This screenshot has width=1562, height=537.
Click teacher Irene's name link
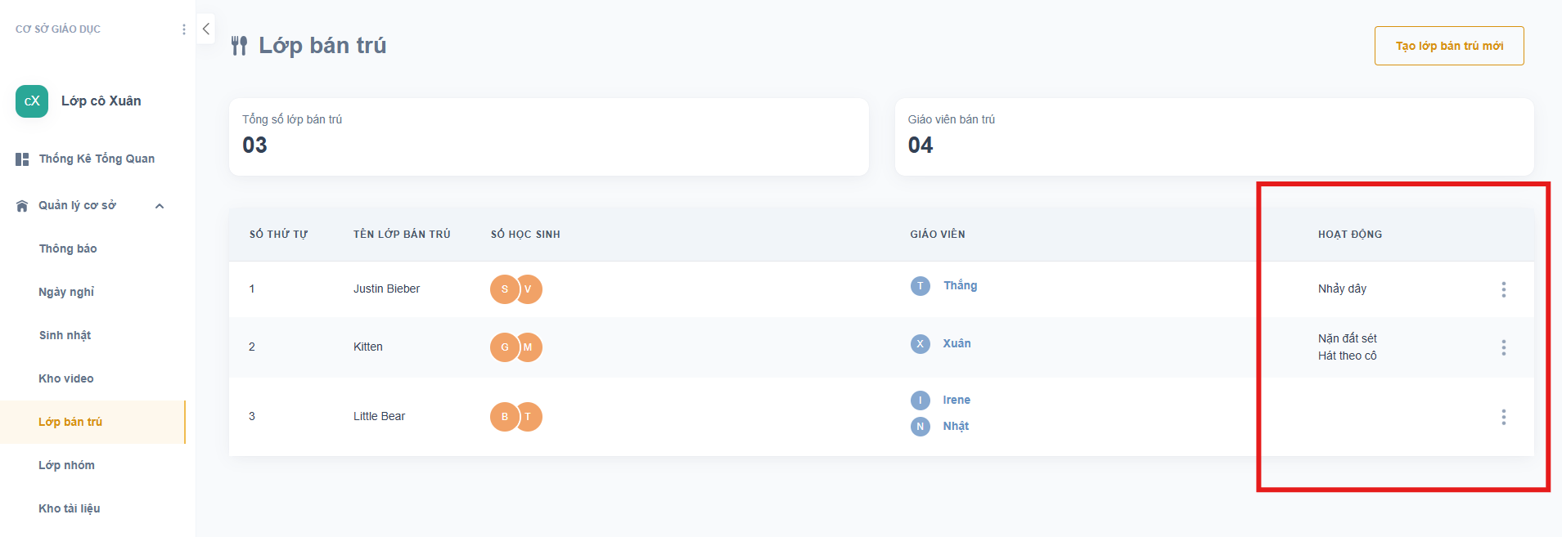957,400
